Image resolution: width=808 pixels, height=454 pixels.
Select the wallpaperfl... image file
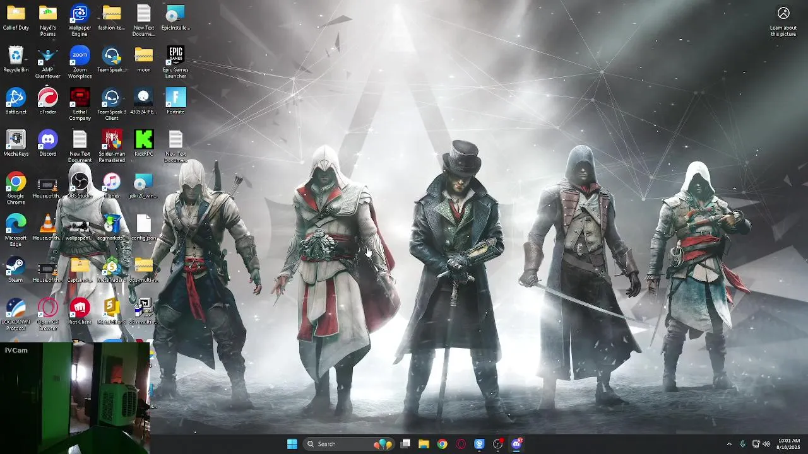pos(80,228)
